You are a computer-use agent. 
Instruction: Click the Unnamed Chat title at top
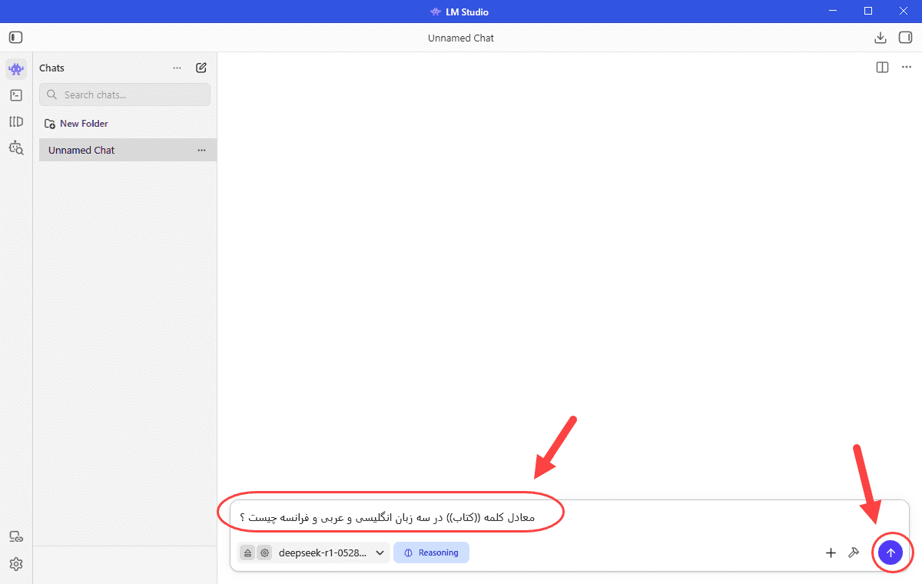click(x=461, y=38)
